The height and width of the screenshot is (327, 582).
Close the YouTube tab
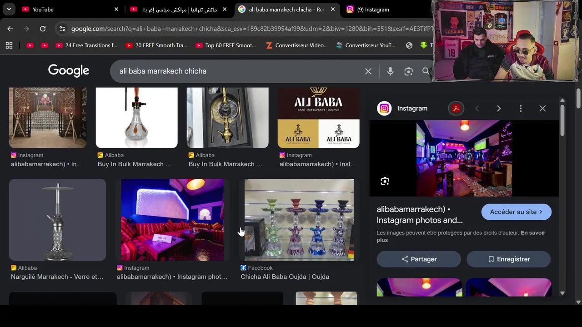click(116, 9)
